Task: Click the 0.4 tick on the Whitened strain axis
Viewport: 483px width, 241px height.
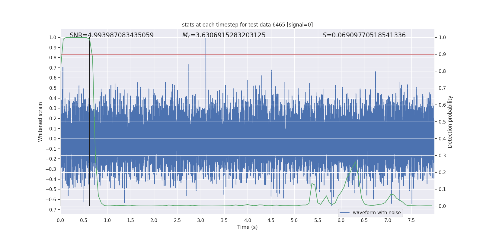Action: click(53, 98)
